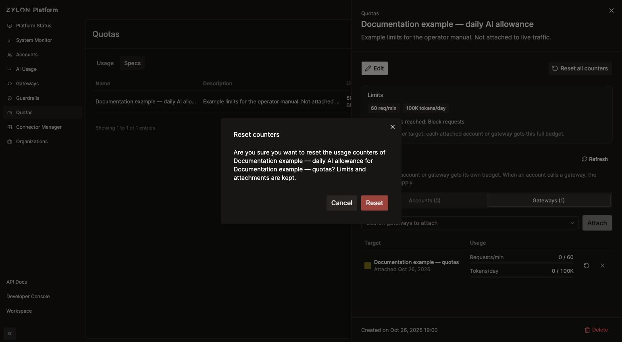
Task: Click the Refresh circular arrows icon
Action: [x=585, y=159]
